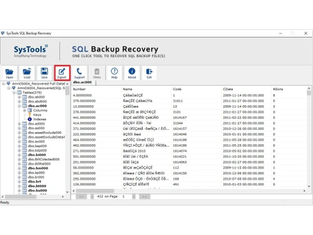Click the Code cell 1614167
This screenshot has height=235, width=313.
tap(180, 118)
